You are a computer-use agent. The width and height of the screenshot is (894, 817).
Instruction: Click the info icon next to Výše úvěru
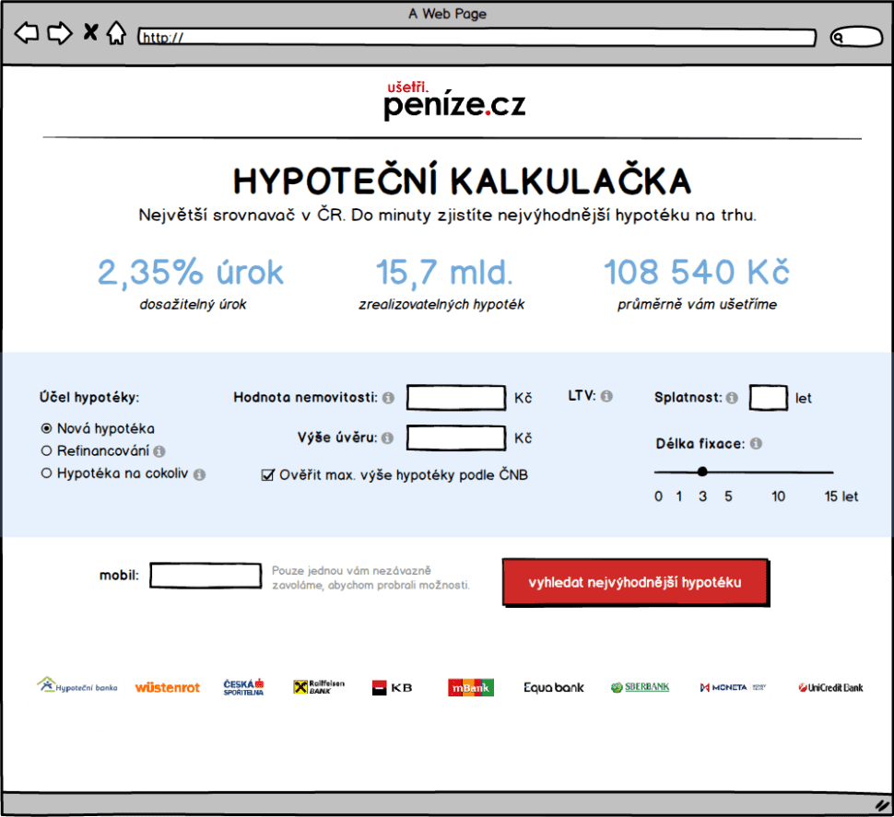coord(387,438)
